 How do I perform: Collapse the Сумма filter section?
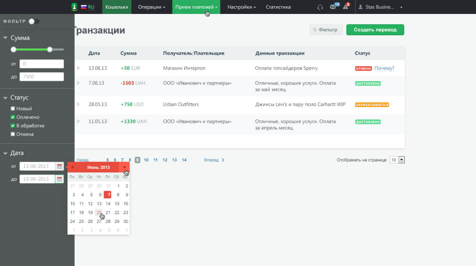coord(6,38)
